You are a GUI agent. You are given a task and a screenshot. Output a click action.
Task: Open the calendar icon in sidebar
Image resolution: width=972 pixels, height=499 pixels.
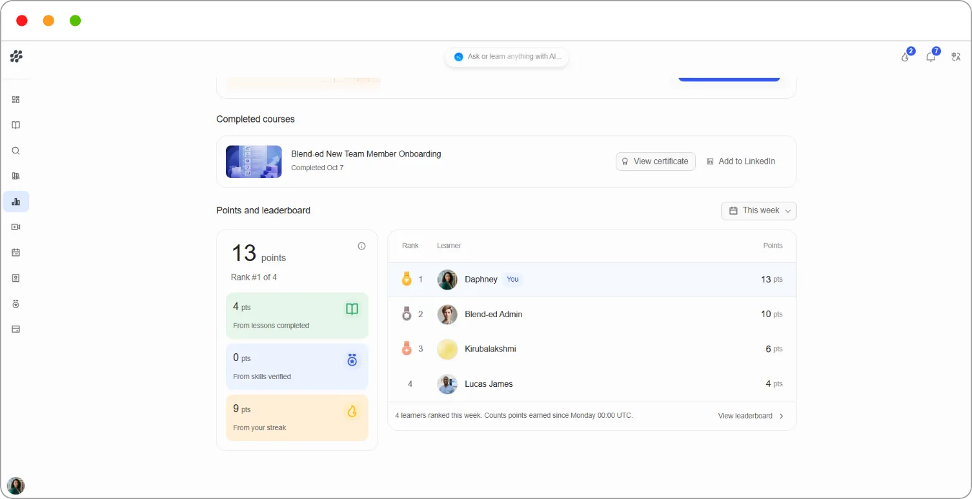point(16,253)
